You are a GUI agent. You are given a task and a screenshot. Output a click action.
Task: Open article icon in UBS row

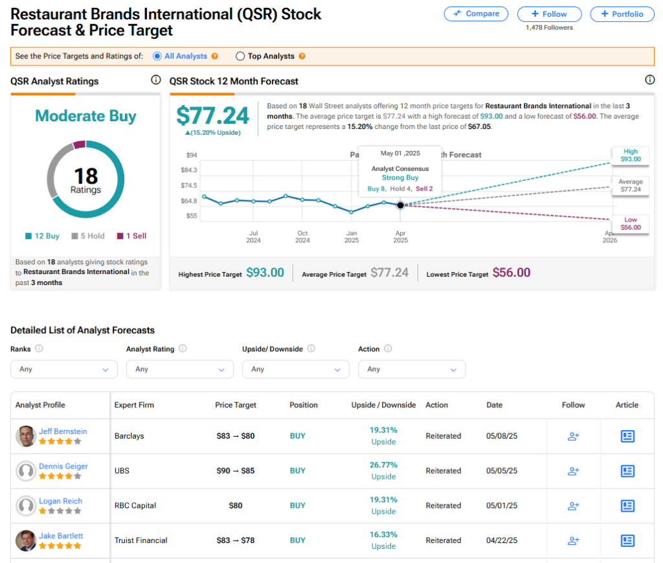tap(627, 471)
